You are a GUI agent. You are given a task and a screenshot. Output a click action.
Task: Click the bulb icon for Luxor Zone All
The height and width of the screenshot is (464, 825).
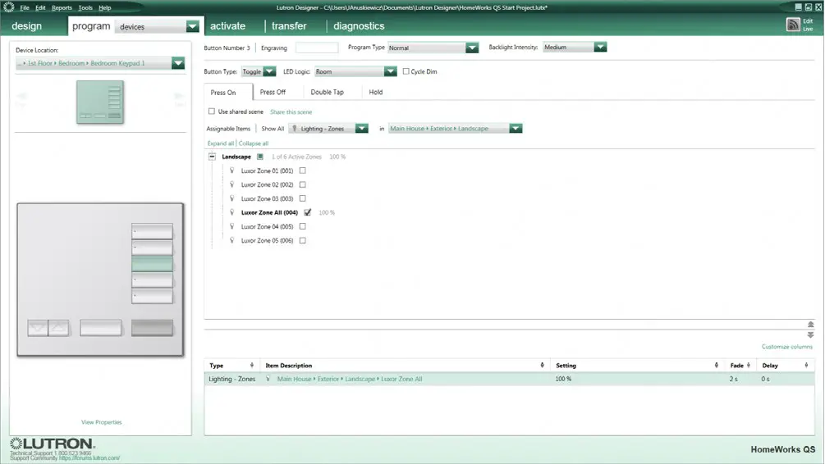pyautogui.click(x=232, y=212)
